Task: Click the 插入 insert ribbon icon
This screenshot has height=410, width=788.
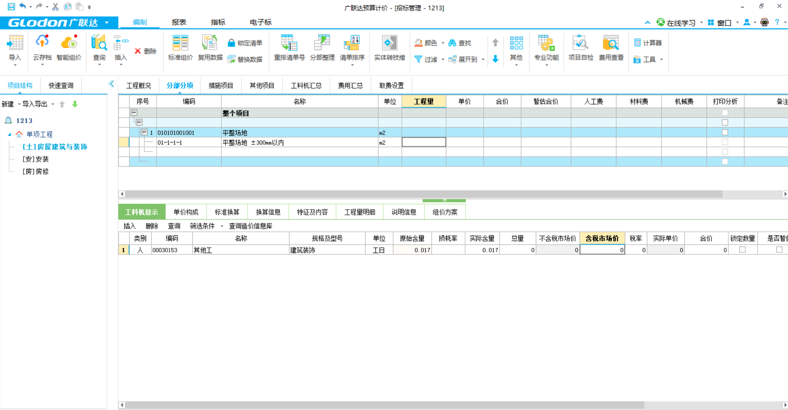Action: tap(121, 43)
